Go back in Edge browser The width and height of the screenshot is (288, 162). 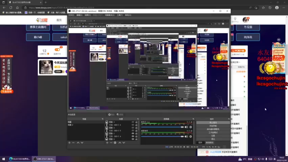pos(4,8)
